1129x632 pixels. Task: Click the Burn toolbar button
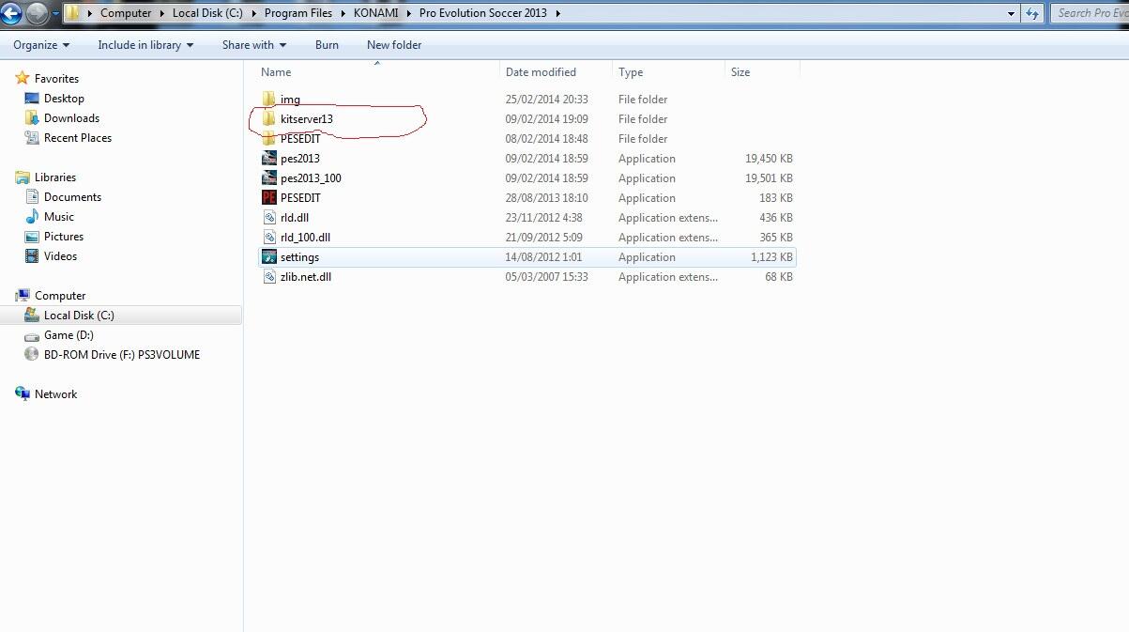pyautogui.click(x=327, y=44)
